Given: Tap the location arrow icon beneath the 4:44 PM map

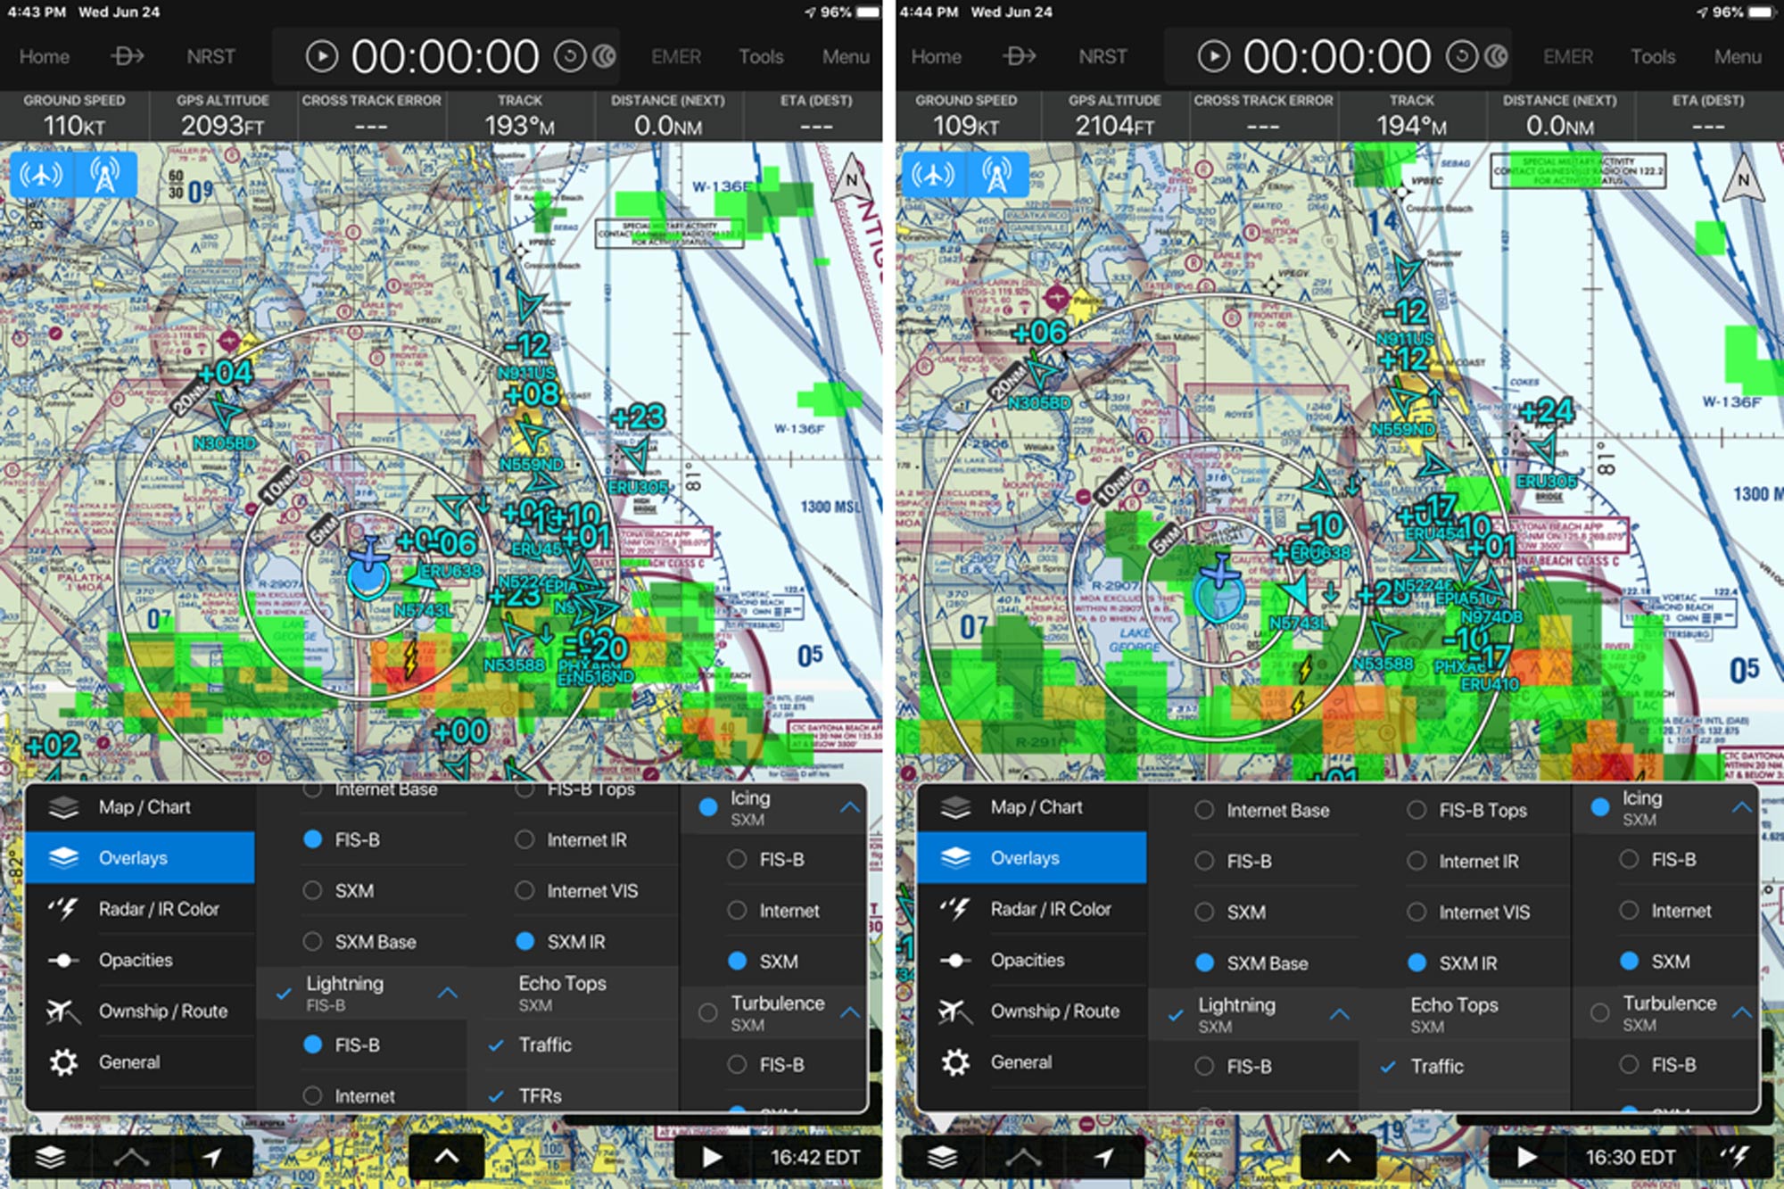Looking at the screenshot, I should (1104, 1157).
